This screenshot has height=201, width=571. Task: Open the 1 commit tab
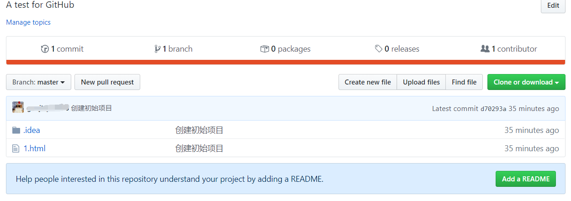(67, 49)
